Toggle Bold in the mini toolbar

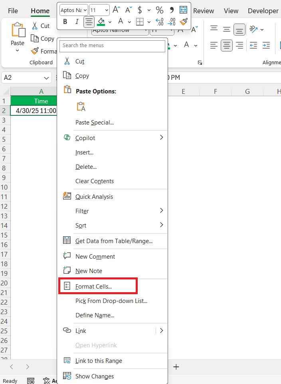pyautogui.click(x=65, y=22)
